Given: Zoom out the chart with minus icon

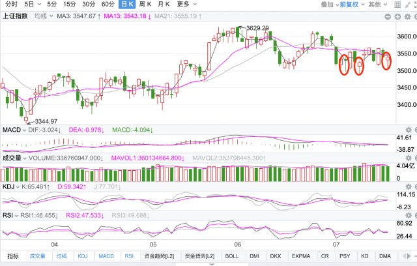Looking at the screenshot, I should pyautogui.click(x=388, y=16).
